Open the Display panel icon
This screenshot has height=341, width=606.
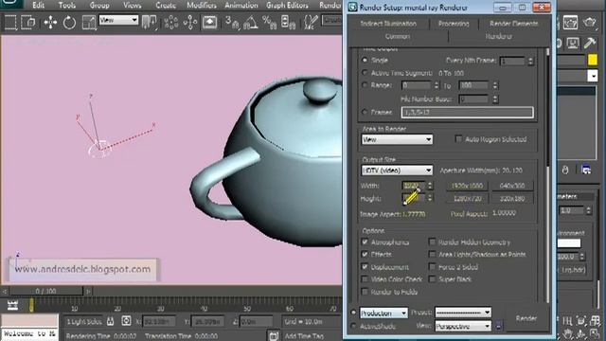[572, 43]
